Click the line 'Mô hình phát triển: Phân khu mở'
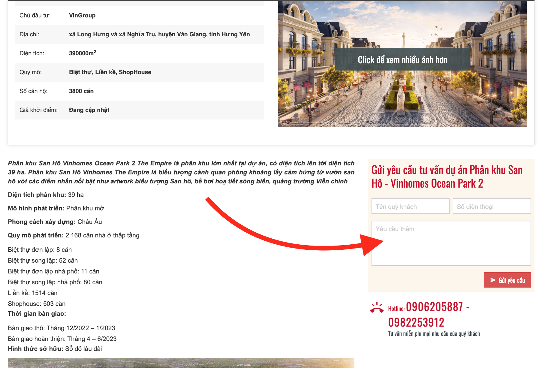 [x=56, y=208]
